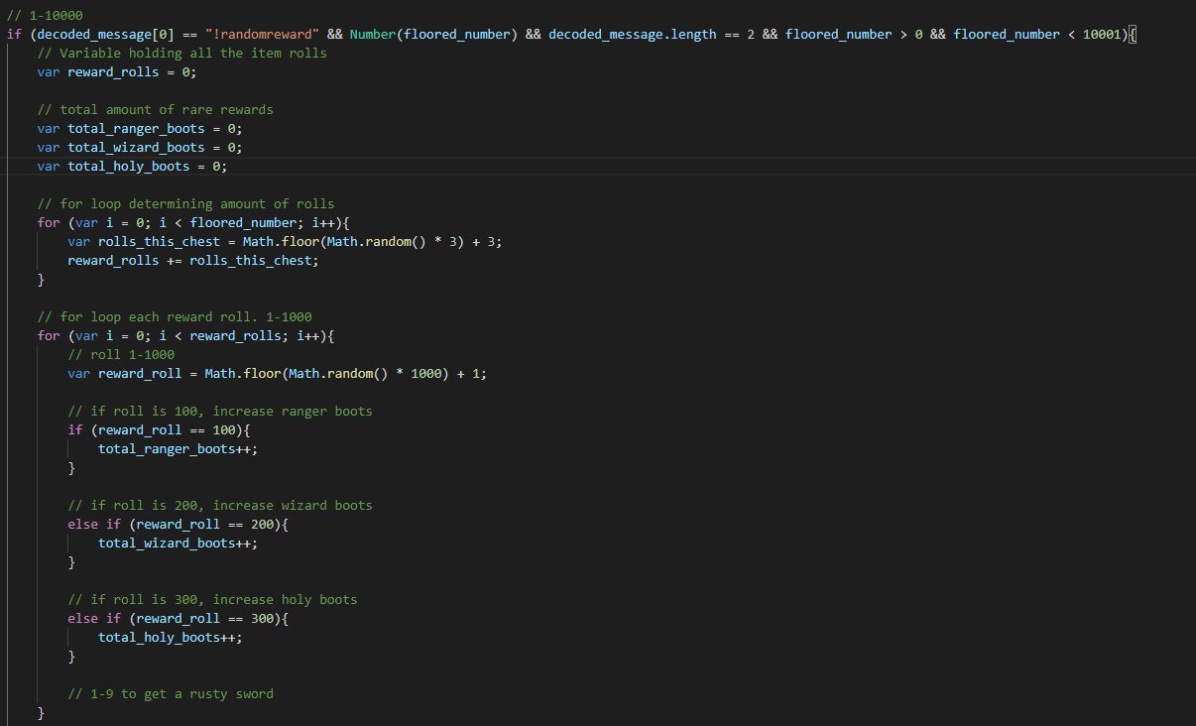
Task: Click the "var total_wizard_boots = 0;" declaration line
Action: 140,148
